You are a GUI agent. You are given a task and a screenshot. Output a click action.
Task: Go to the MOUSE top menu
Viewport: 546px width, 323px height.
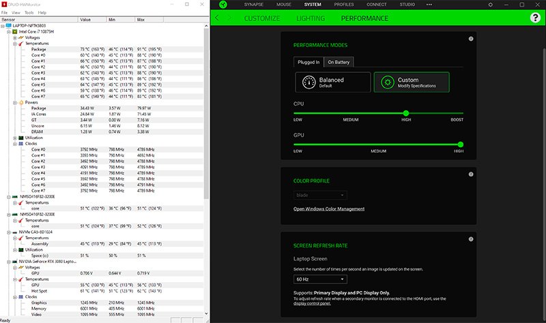[x=284, y=5]
